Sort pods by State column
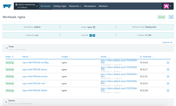This screenshot has width=176, height=106. pyautogui.click(x=9, y=57)
